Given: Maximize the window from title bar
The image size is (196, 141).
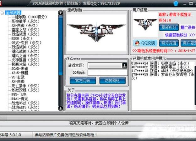Looking at the screenshot, I should pyautogui.click(x=191, y=3).
